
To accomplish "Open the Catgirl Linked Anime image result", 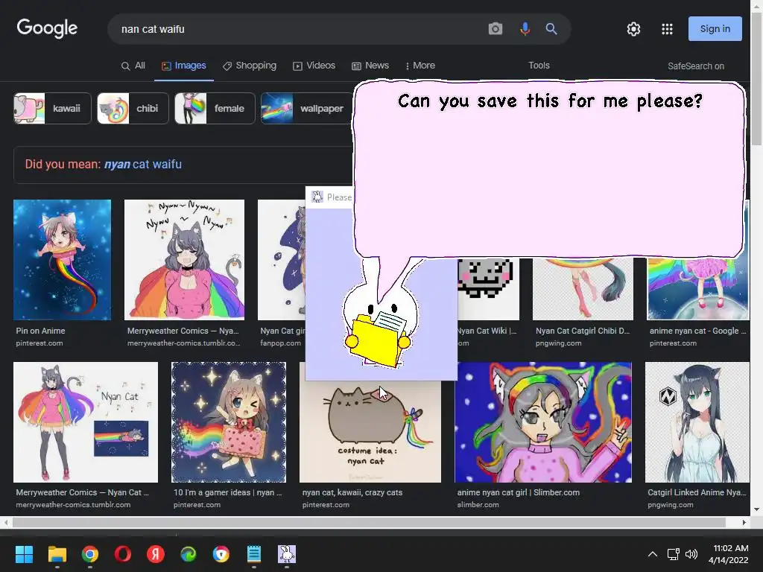I will point(697,422).
